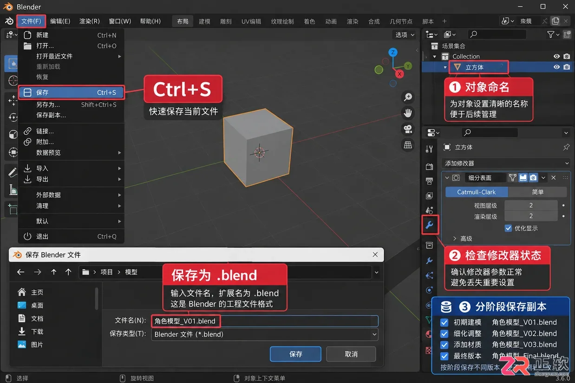Open the 编辑(E) menu
575x383 pixels.
click(60, 21)
